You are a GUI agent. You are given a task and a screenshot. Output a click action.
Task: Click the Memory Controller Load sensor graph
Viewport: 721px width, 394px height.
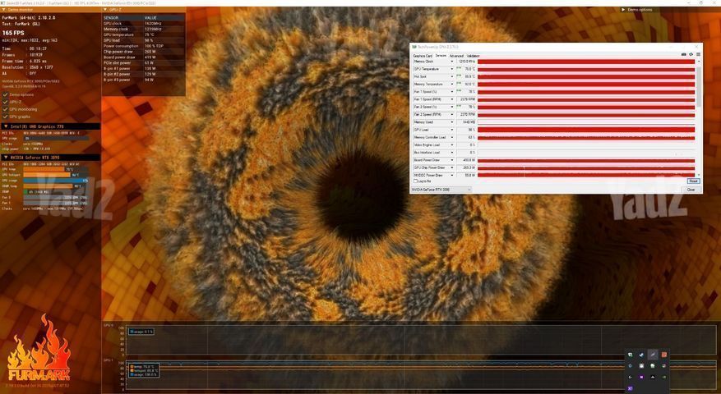pyautogui.click(x=586, y=137)
